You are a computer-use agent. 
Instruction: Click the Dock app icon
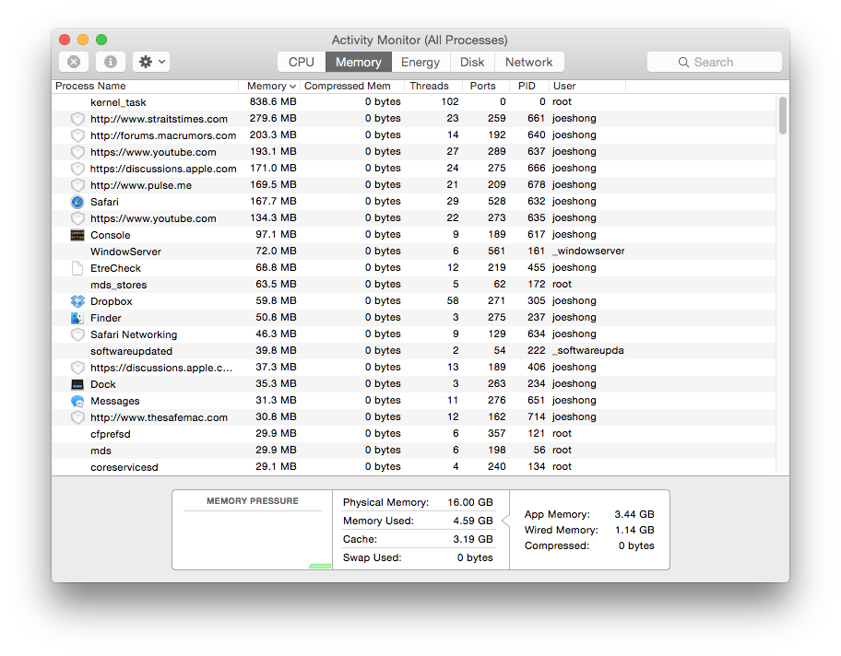click(x=77, y=384)
